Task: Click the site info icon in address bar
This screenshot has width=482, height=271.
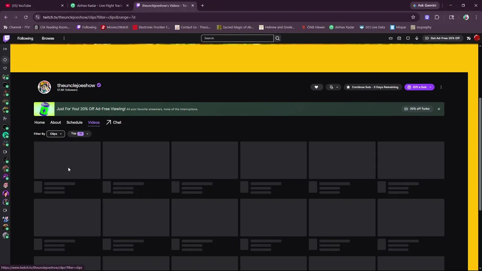Action: (x=37, y=17)
